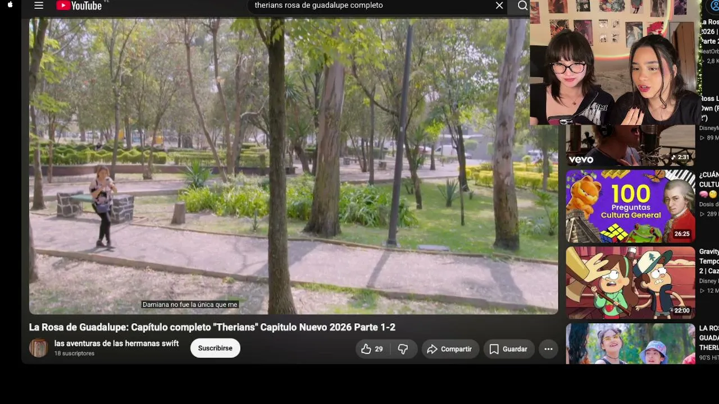Viewport: 719px width, 404px height.
Task: Clear the search box with the X icon
Action: click(499, 6)
